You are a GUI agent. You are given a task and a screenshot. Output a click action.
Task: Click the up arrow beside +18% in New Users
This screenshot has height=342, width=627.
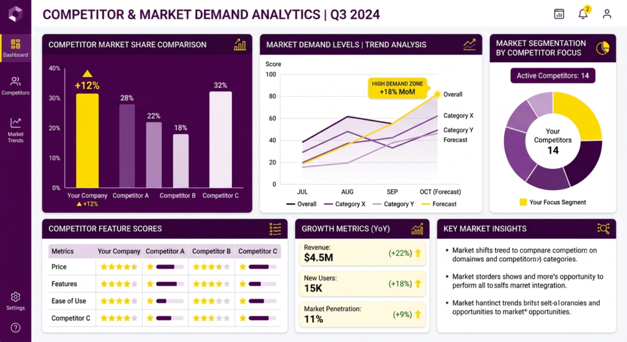tap(418, 284)
